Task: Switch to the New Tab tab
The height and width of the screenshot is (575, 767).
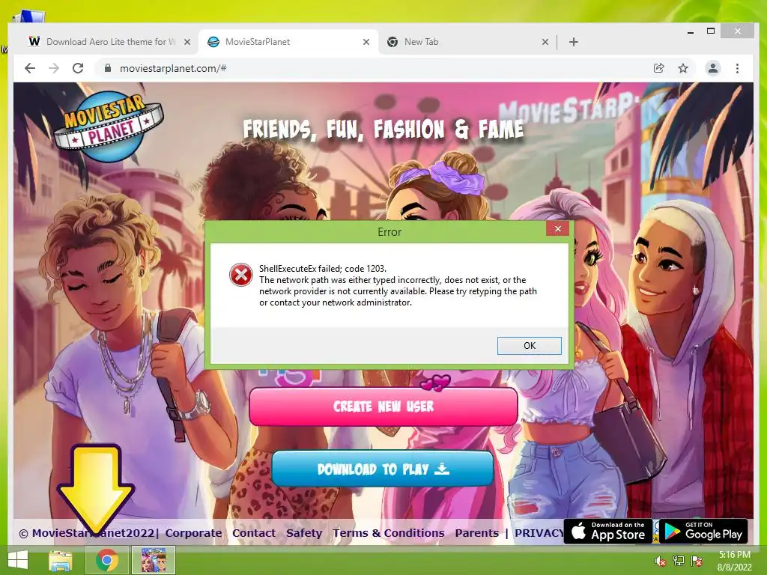Action: coord(467,42)
